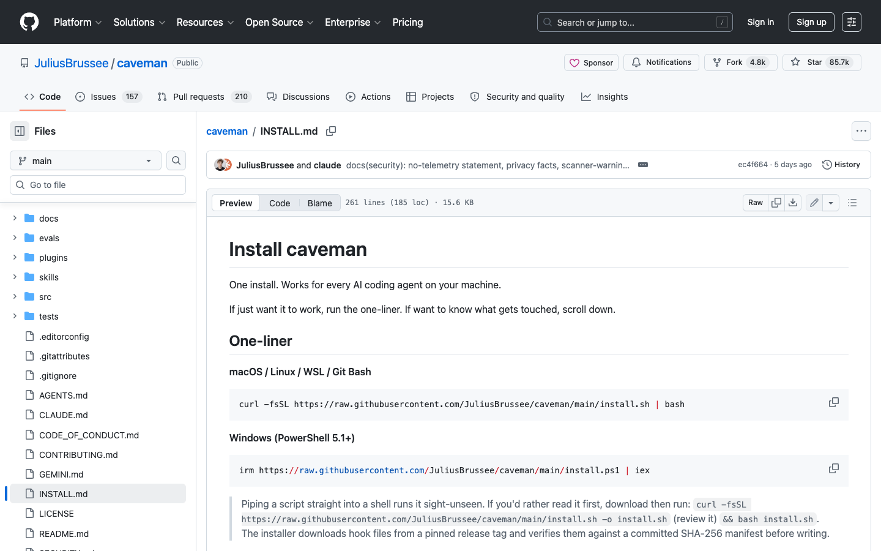
Task: Open the Insights tab
Action: (x=604, y=97)
